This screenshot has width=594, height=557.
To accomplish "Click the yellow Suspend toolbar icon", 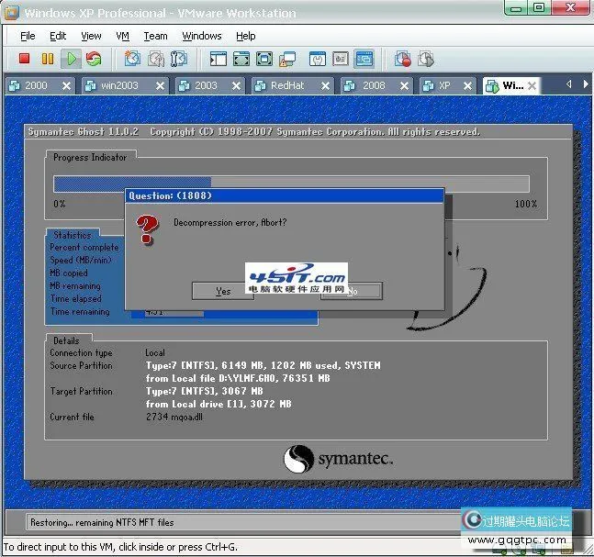I will click(x=48, y=59).
